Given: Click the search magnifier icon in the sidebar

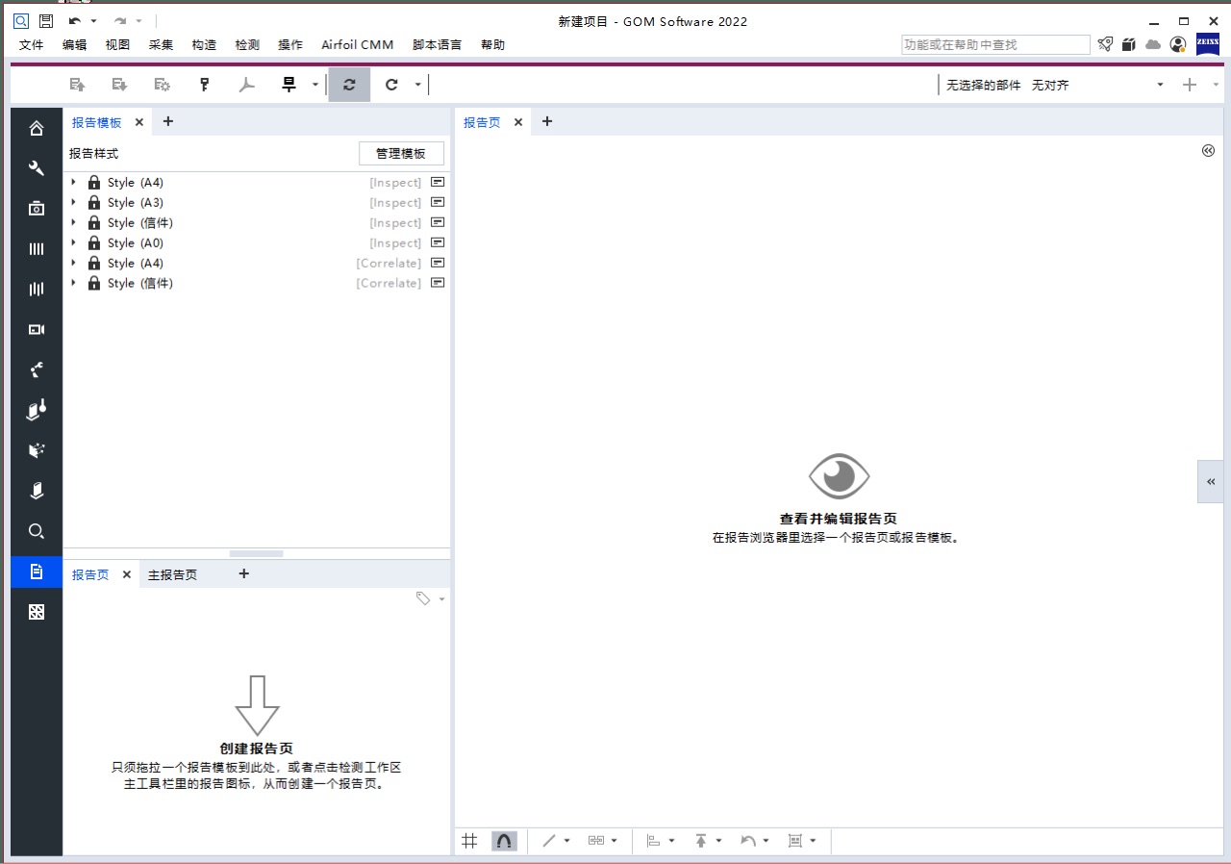Looking at the screenshot, I should click(36, 531).
